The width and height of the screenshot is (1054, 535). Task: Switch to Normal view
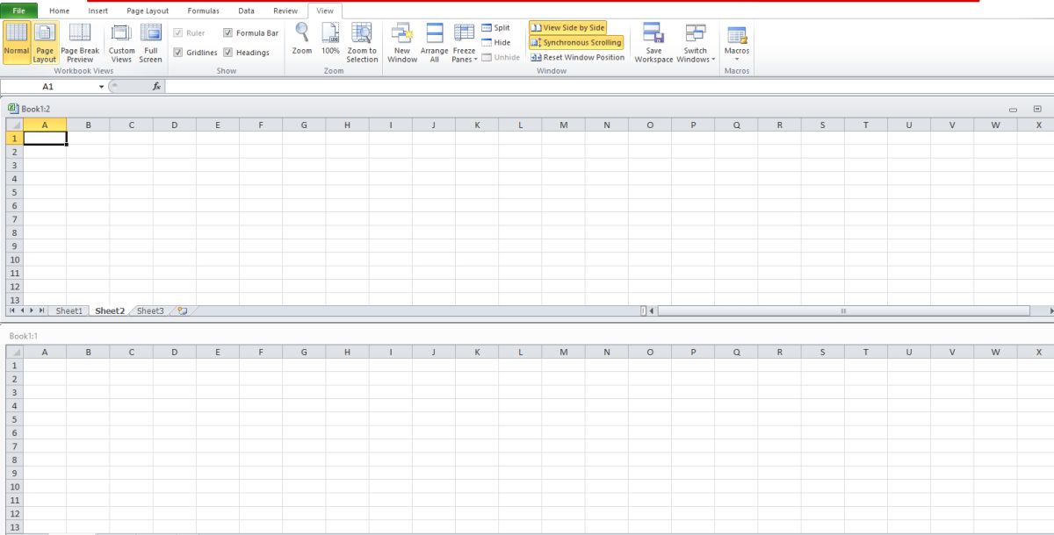[16, 44]
